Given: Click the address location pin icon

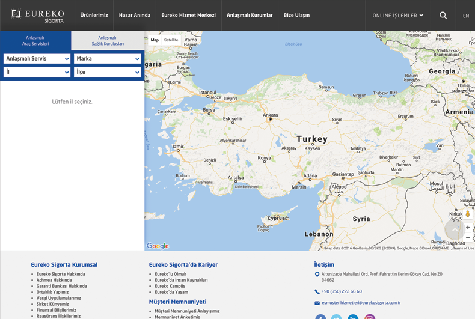Looking at the screenshot, I should (x=317, y=274).
